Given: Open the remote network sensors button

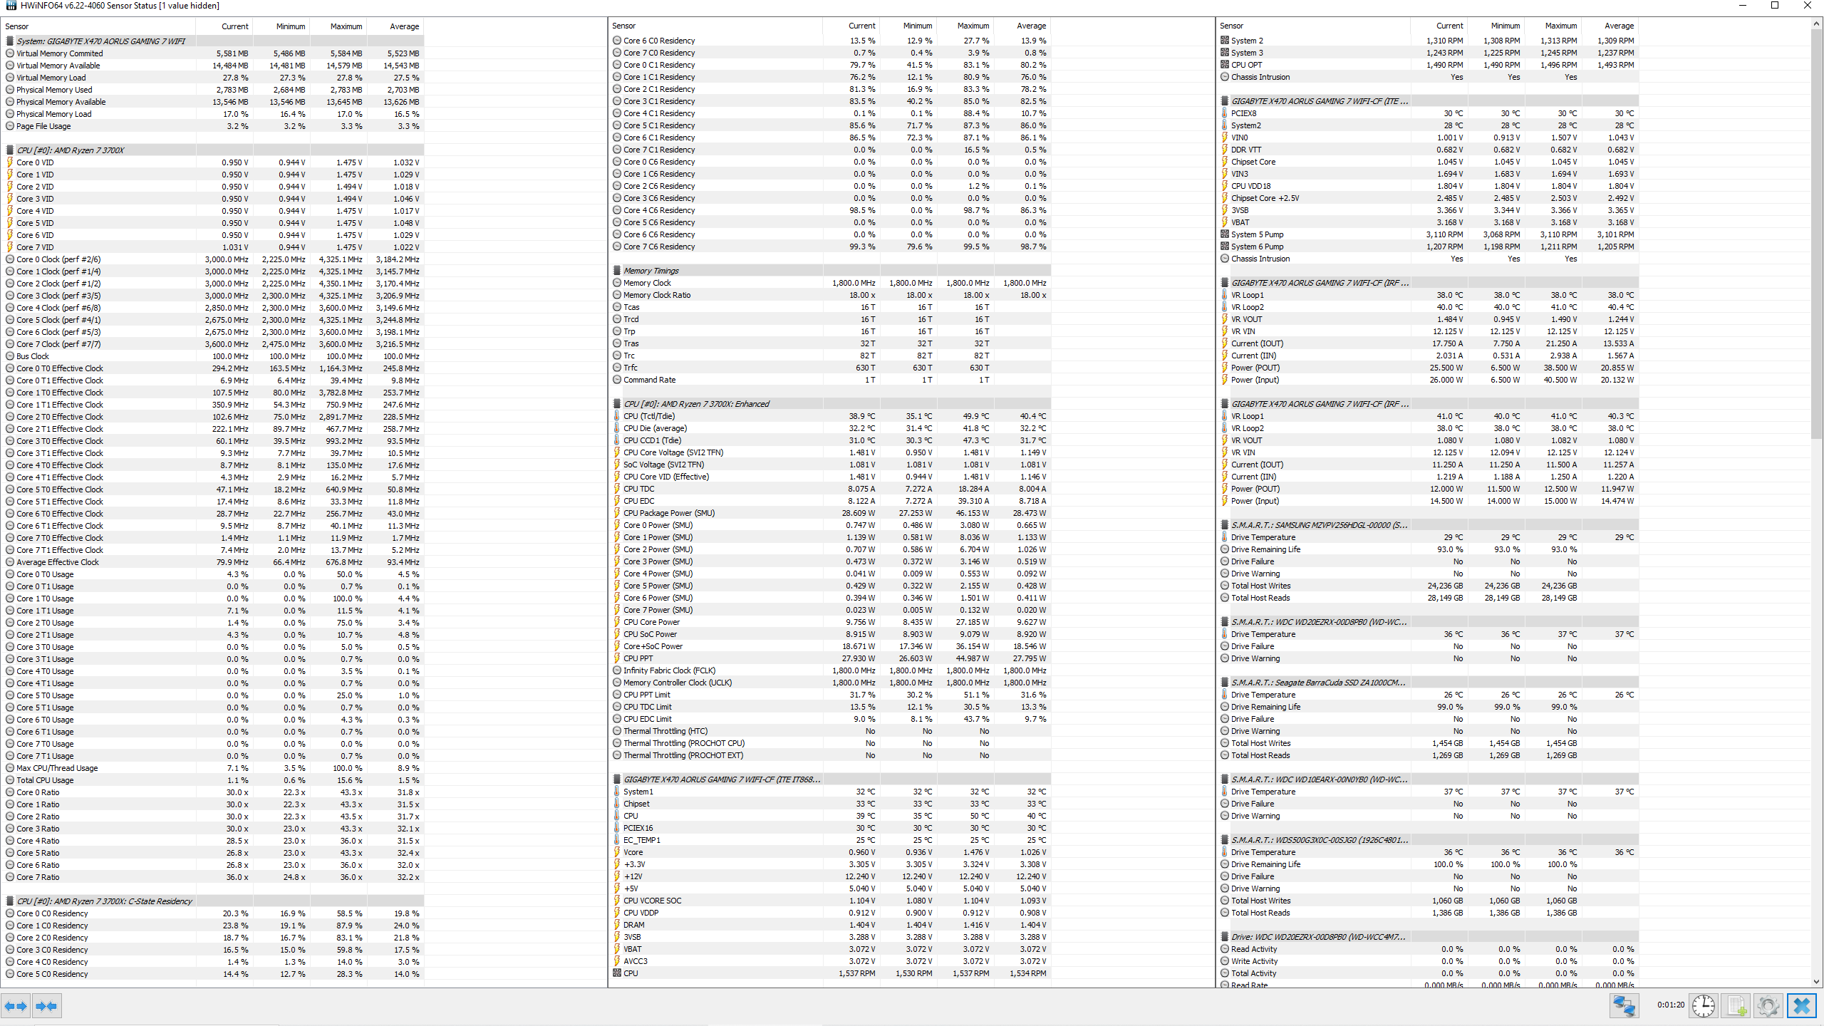Looking at the screenshot, I should click(x=1624, y=1006).
